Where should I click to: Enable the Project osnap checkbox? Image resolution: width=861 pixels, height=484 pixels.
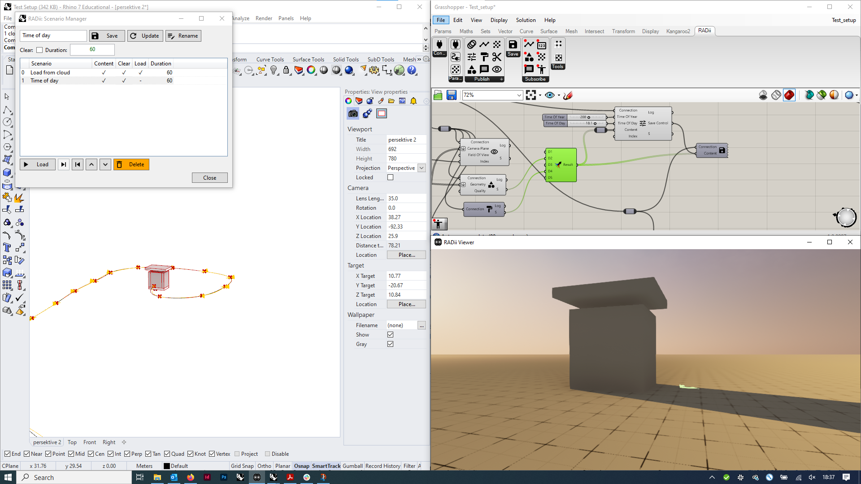[237, 454]
